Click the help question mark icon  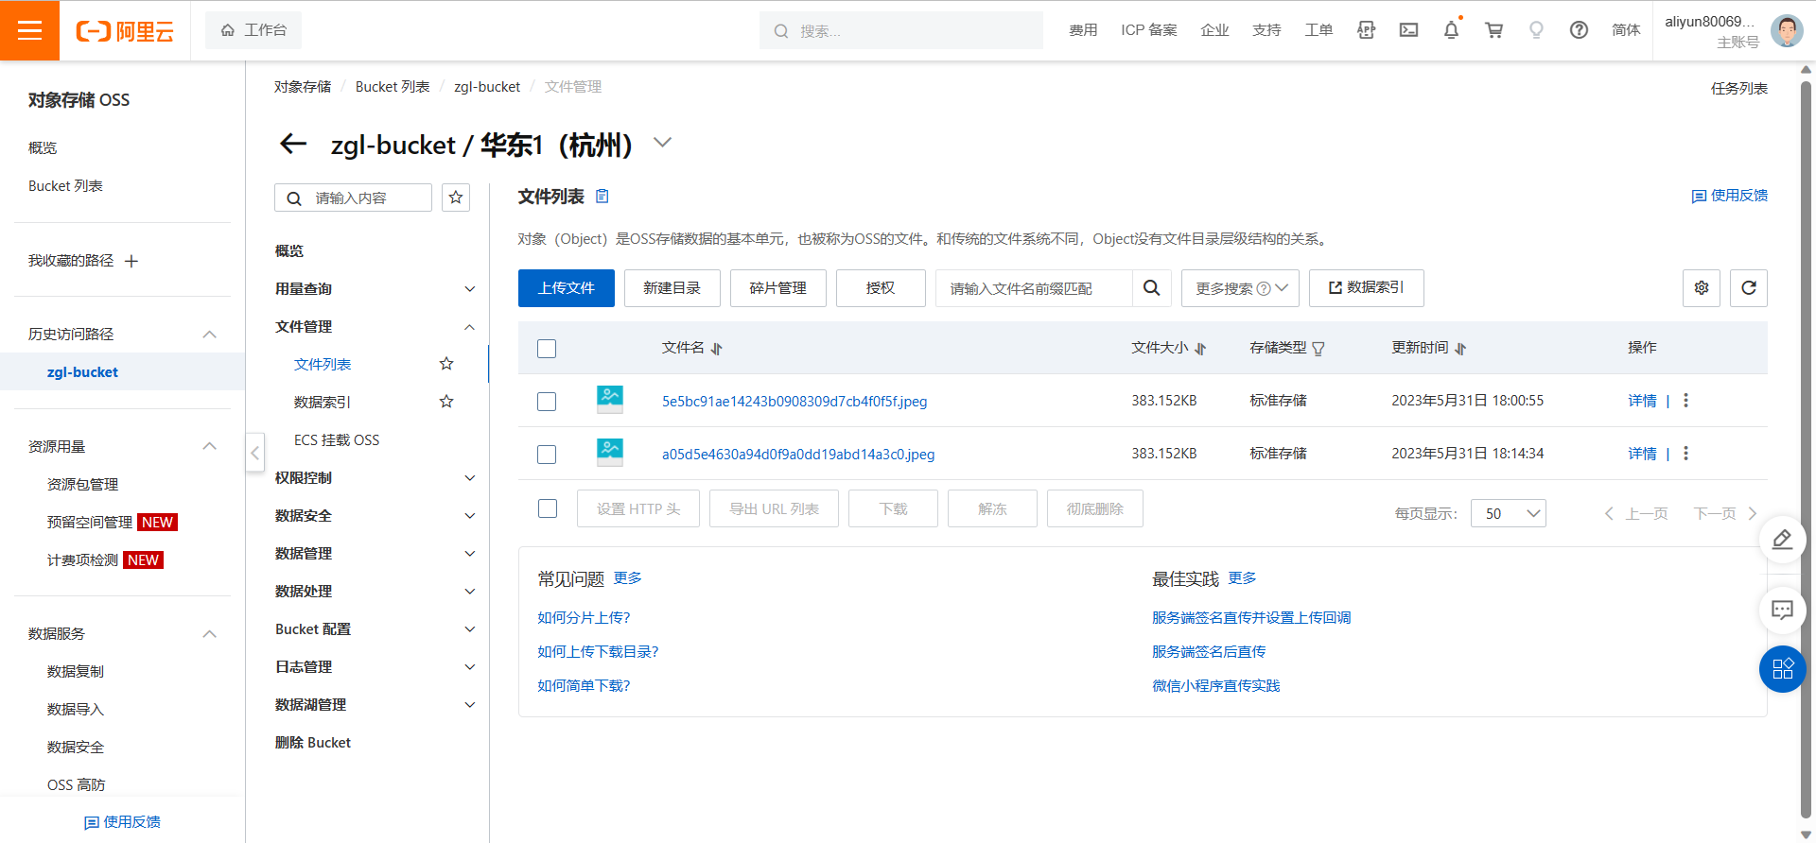pyautogui.click(x=1579, y=30)
